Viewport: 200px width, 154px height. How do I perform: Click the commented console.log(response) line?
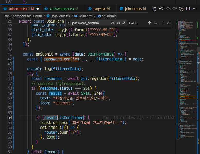click(58, 84)
